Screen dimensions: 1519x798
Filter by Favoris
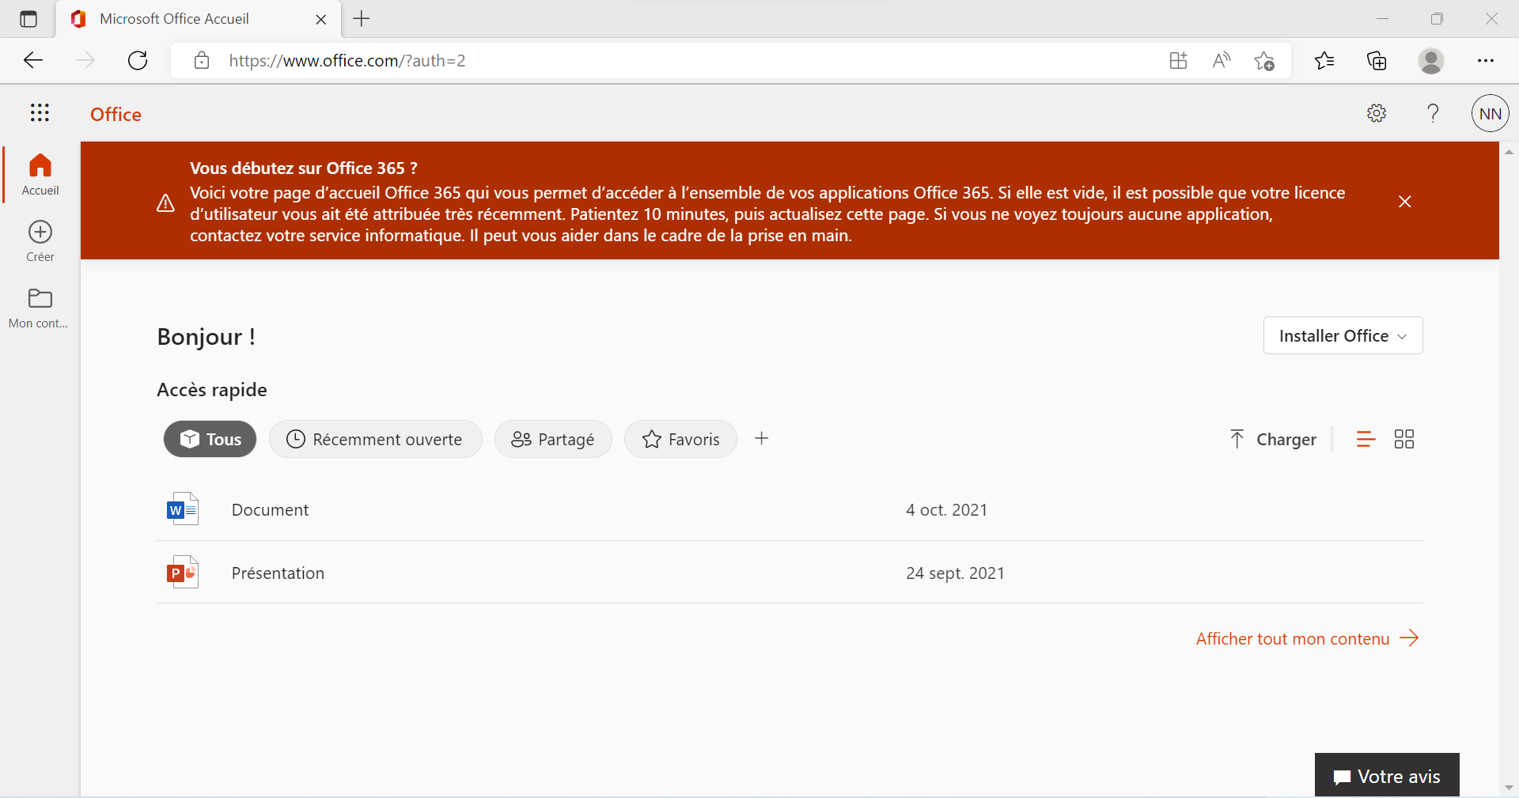click(x=680, y=439)
